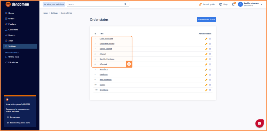Click the trash delete icon for Annulleret
This screenshot has height=131, width=267.
(x=210, y=70)
